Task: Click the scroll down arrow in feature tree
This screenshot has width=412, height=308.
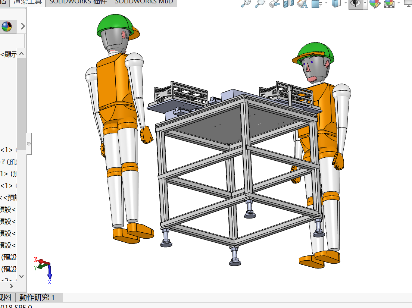Action: pyautogui.click(x=22, y=276)
